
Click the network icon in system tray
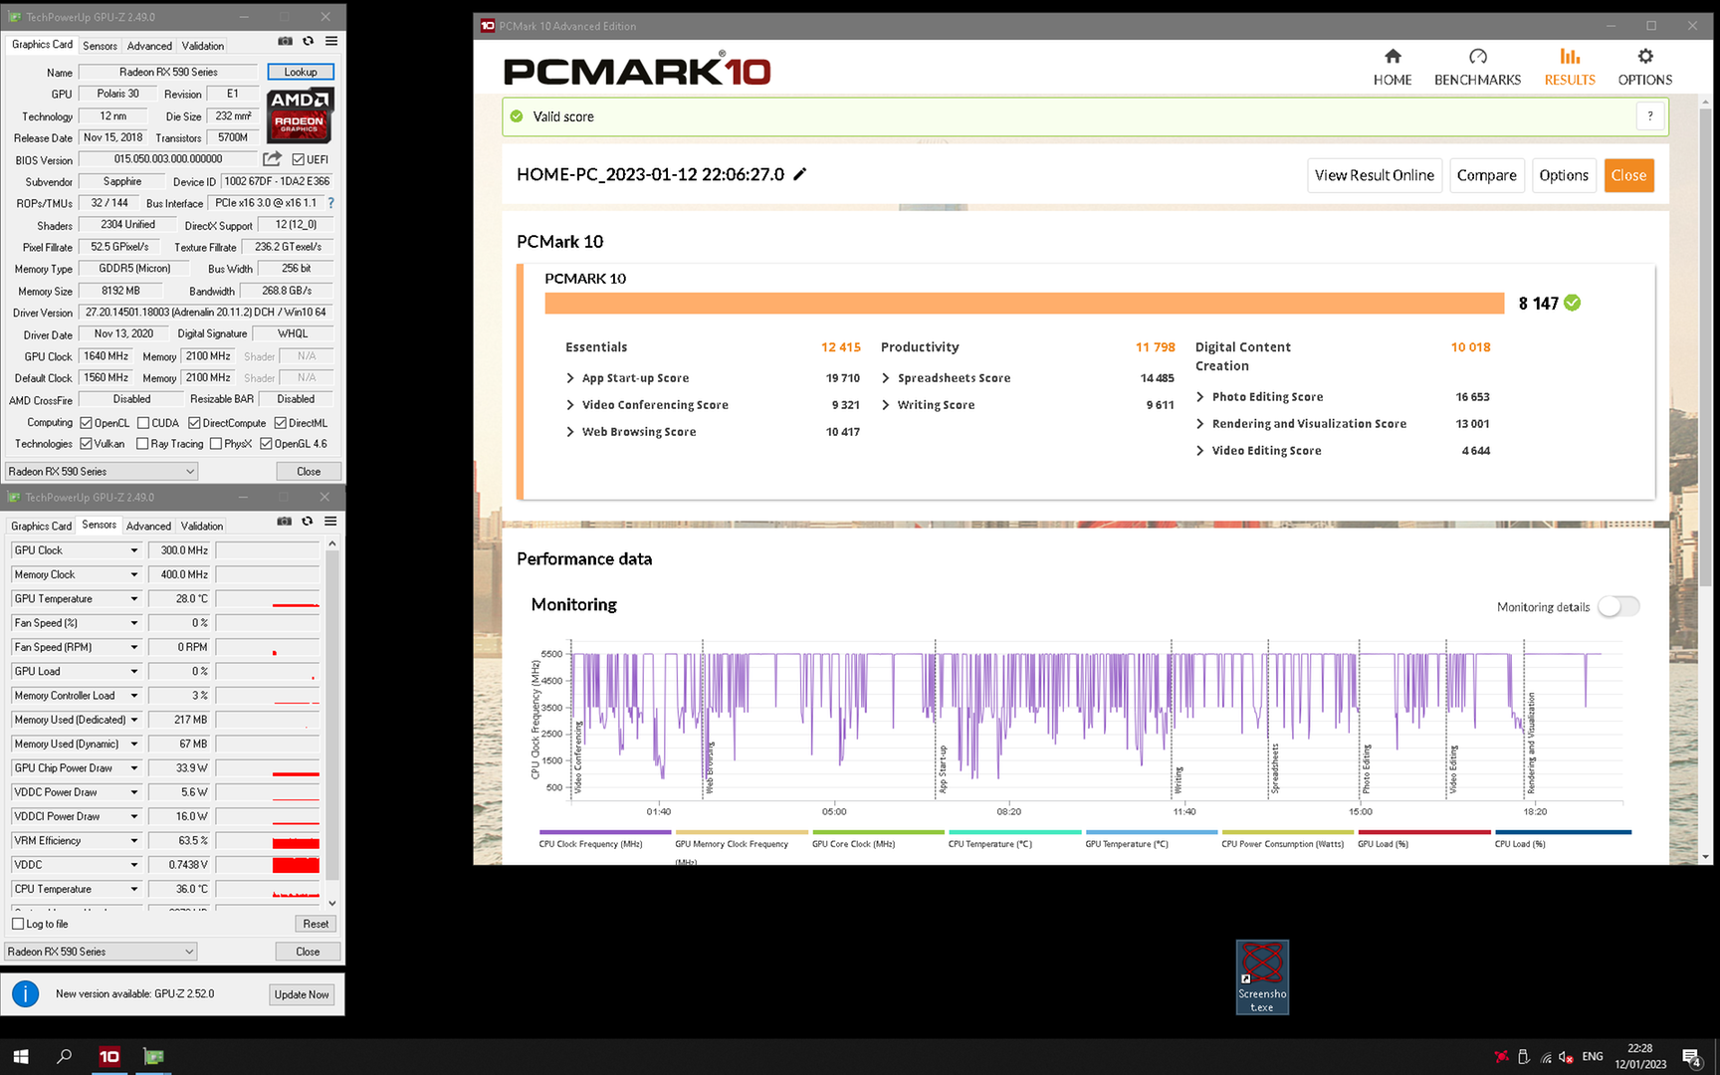[1545, 1057]
